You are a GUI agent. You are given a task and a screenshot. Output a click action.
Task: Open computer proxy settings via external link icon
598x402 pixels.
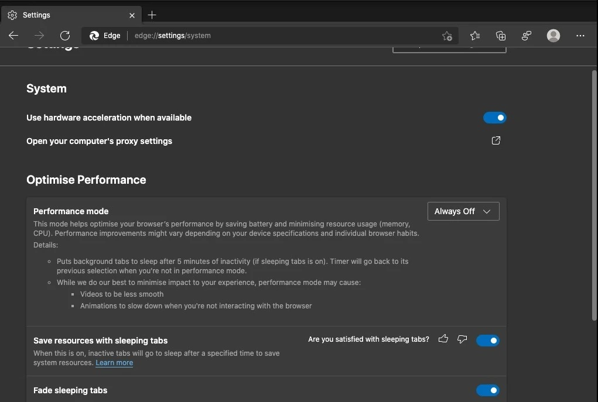[496, 140]
